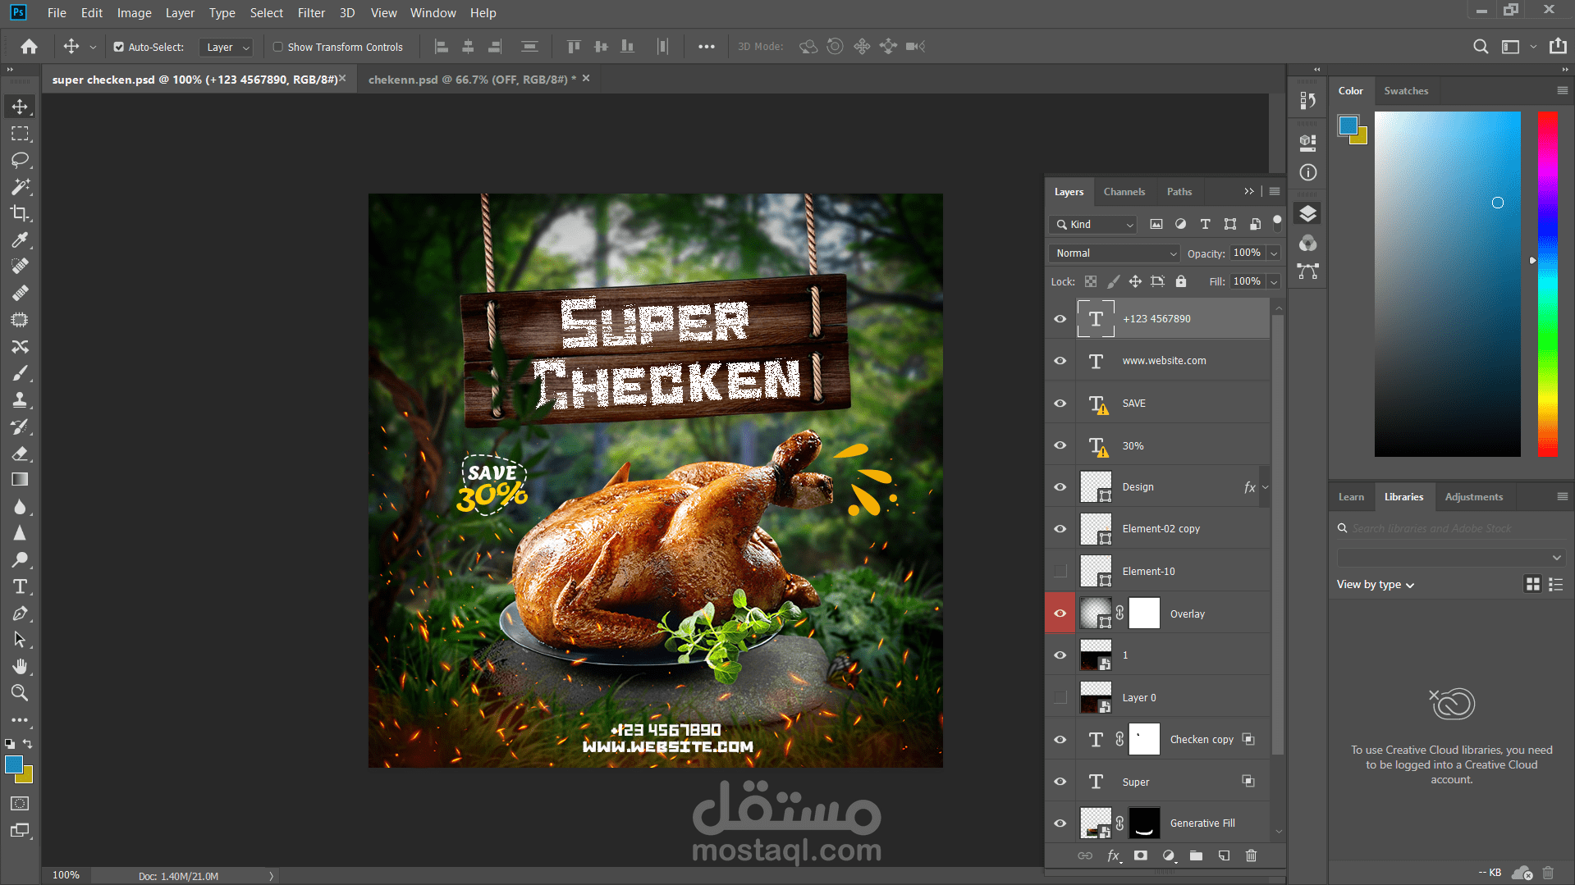
Task: Pick the Eraser tool
Action: (20, 454)
